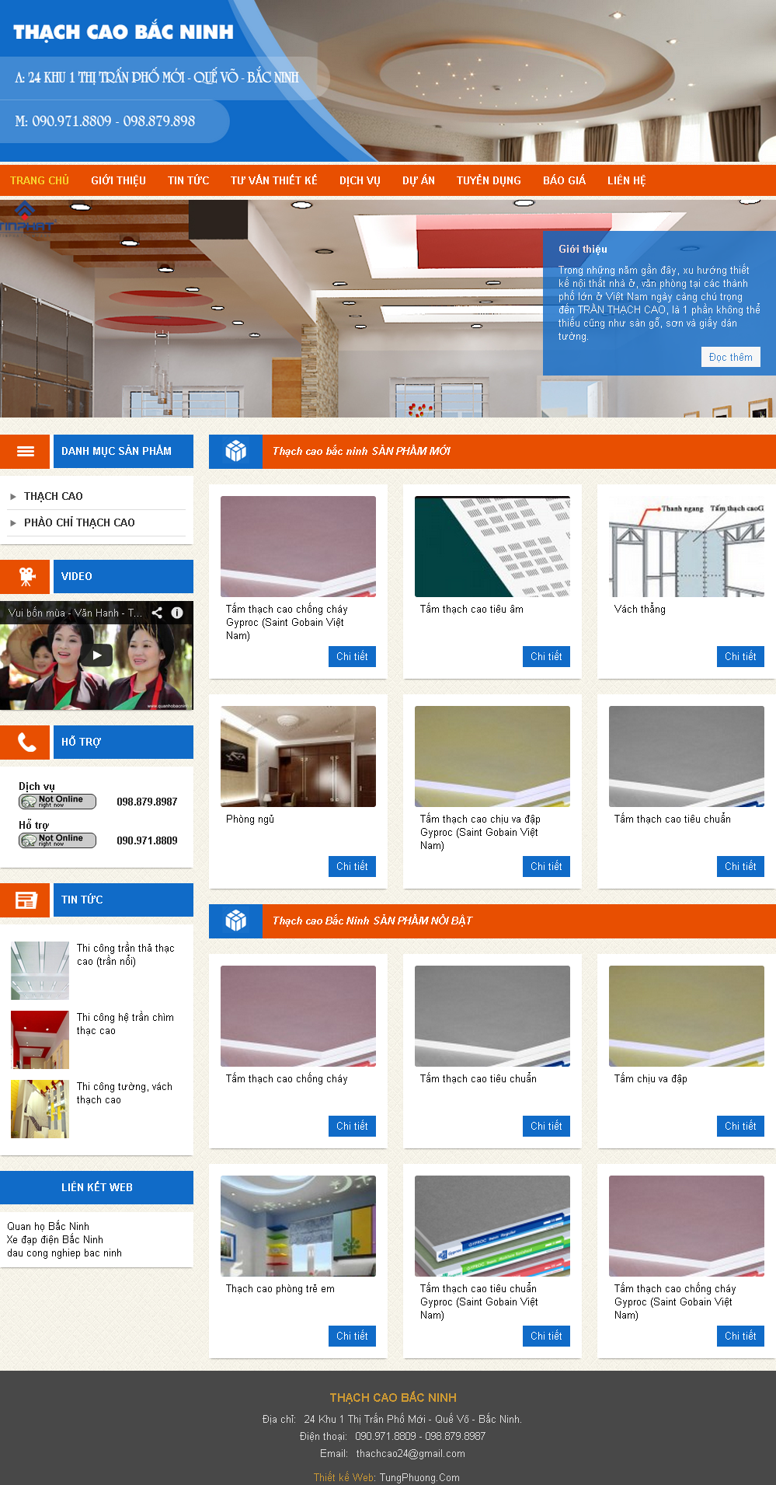Expand the Phào Chỉ Thạch Cao category
Viewport: 776px width, 1485px height.
pyautogui.click(x=79, y=522)
